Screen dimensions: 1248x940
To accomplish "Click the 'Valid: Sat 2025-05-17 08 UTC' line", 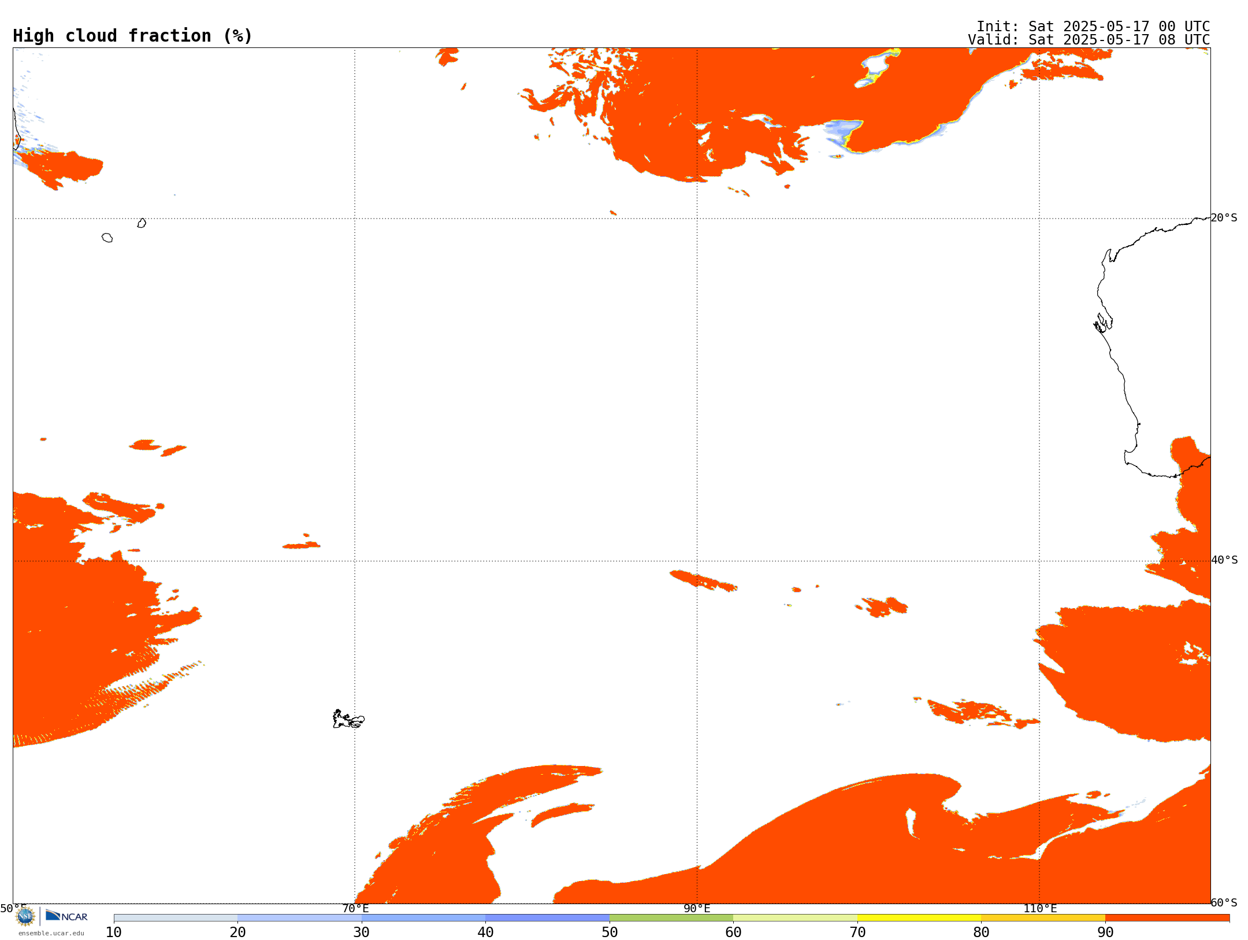I will [x=1089, y=40].
